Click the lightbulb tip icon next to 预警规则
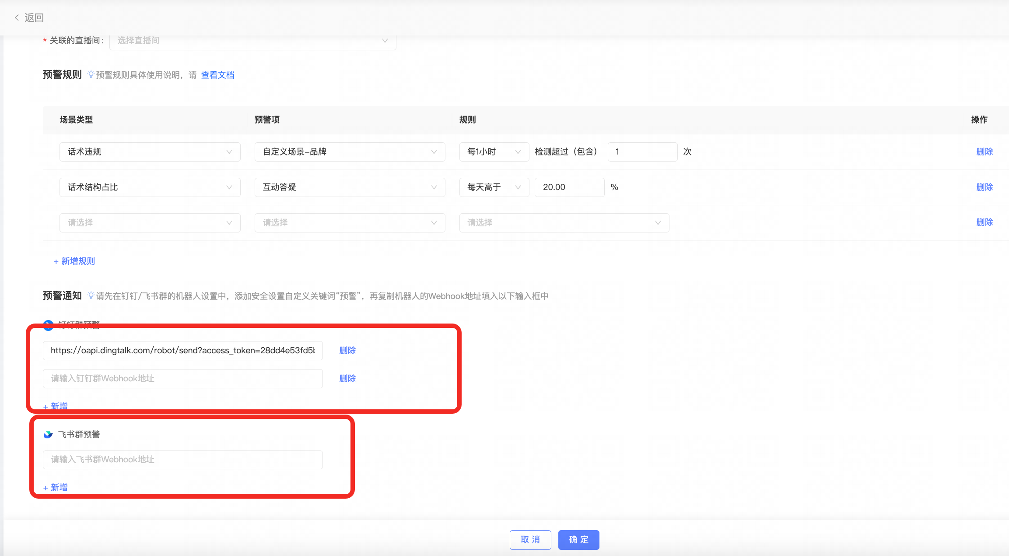 pyautogui.click(x=91, y=74)
